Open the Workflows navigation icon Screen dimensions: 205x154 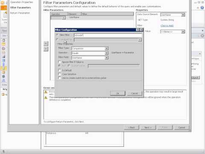pos(3,48)
